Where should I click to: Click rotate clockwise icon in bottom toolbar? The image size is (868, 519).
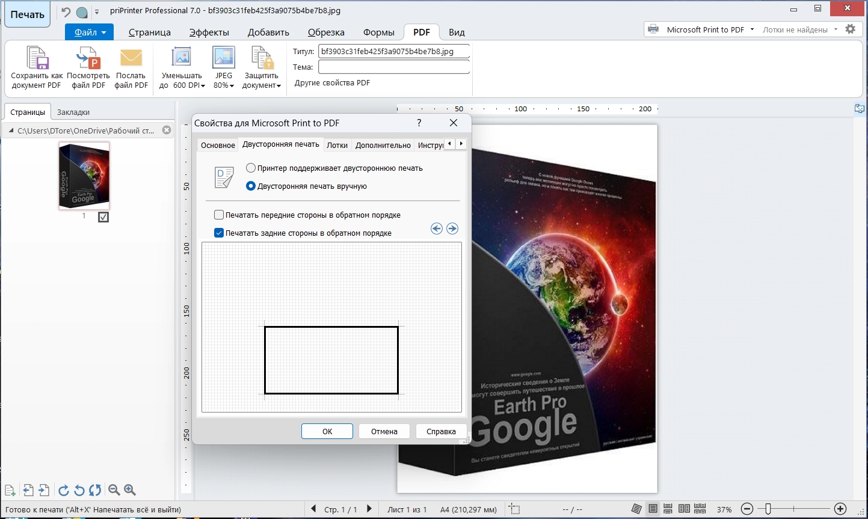coord(63,490)
